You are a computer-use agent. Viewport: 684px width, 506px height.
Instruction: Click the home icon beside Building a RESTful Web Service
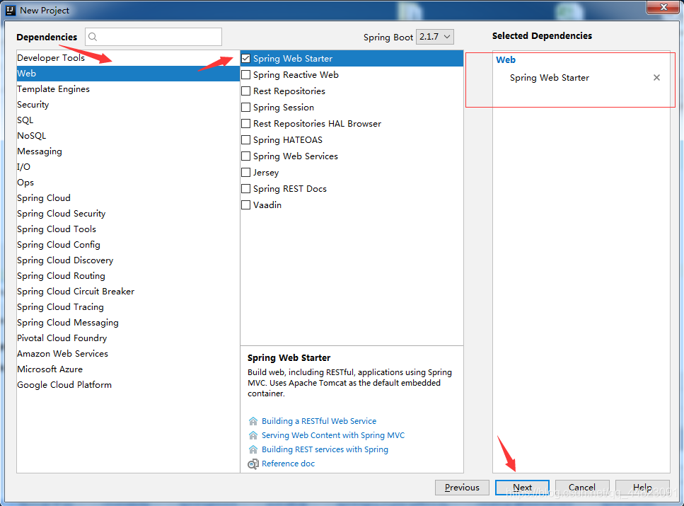253,421
